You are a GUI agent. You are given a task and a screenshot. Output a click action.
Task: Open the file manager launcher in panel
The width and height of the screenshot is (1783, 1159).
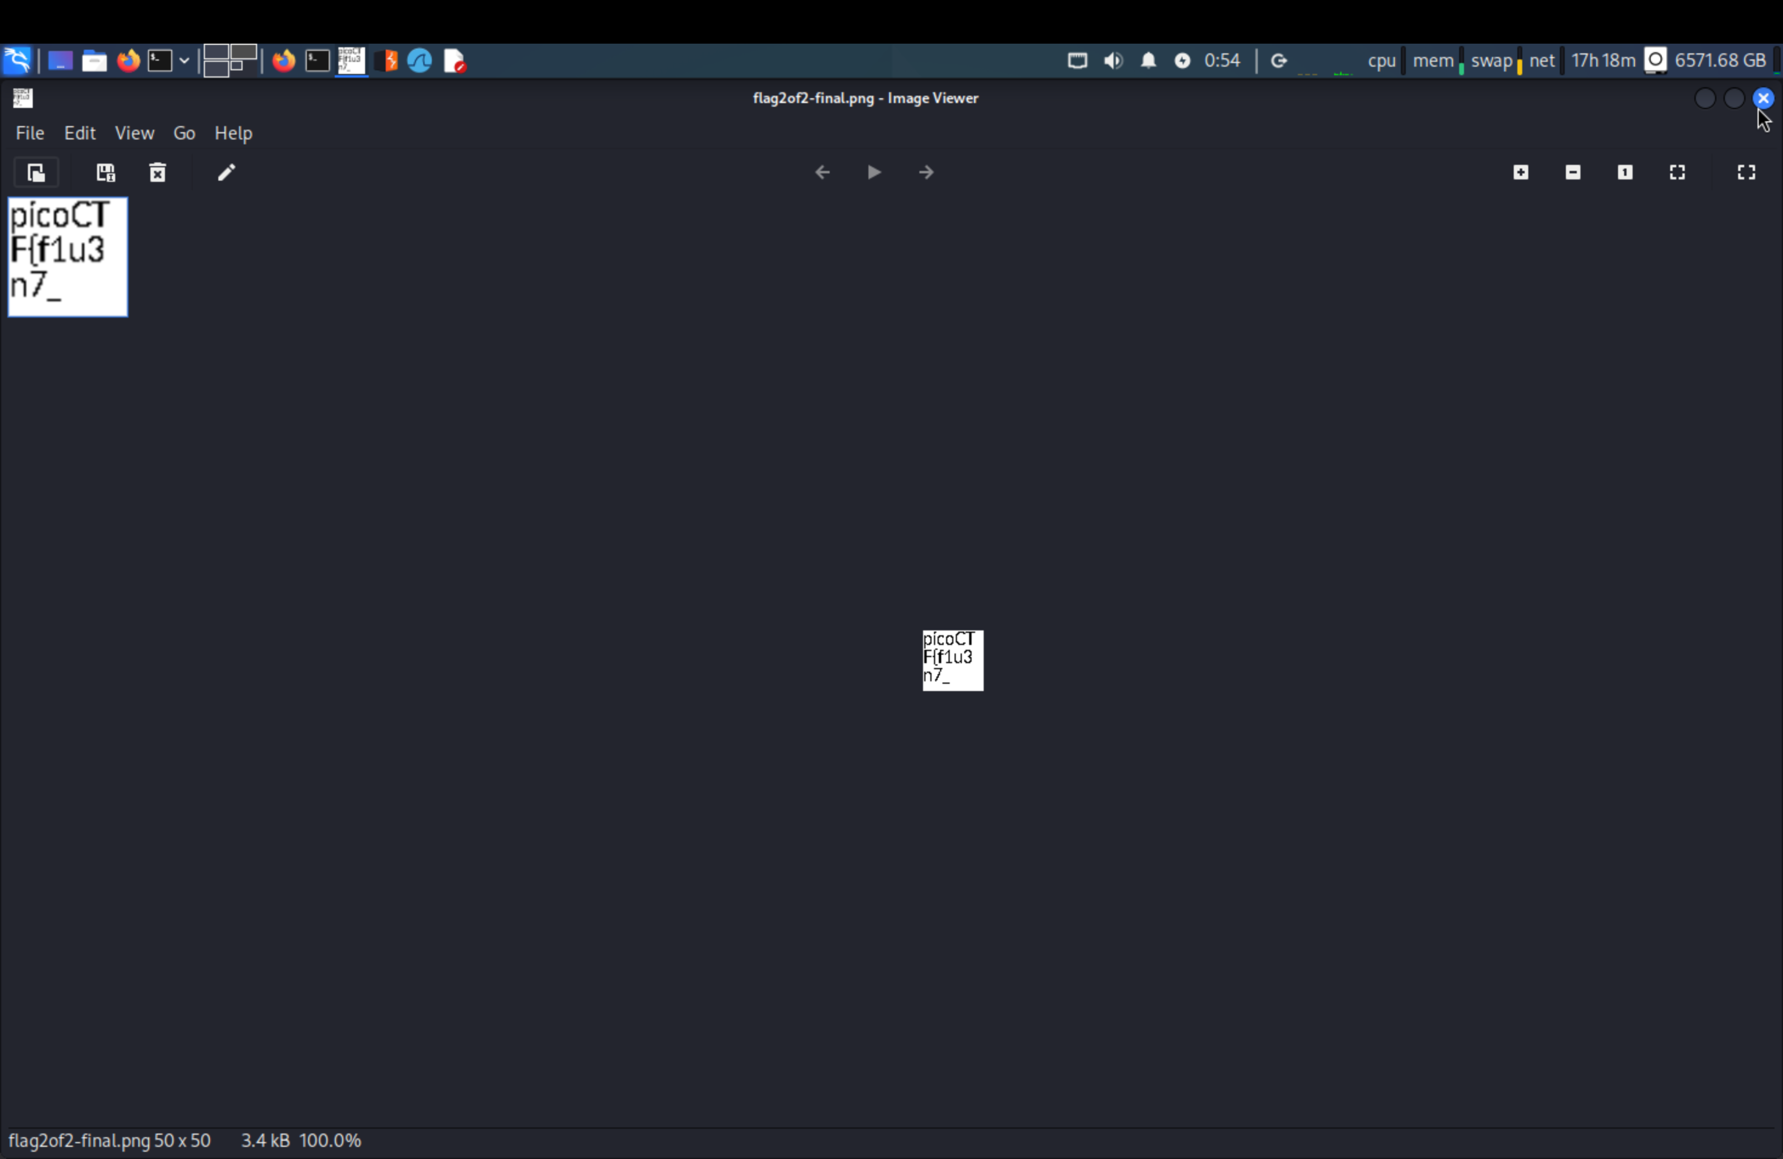tap(93, 61)
